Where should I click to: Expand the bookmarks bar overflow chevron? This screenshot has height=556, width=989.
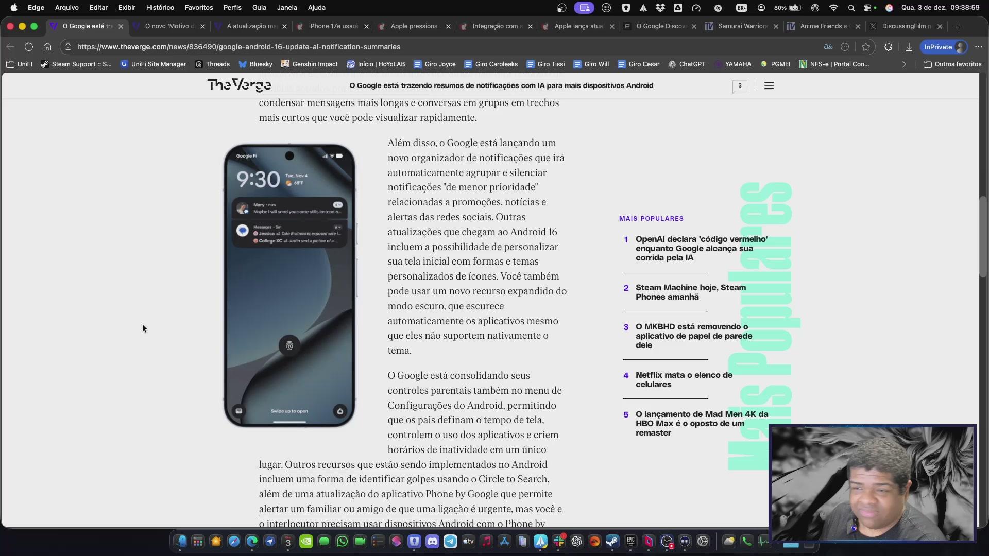[x=904, y=64]
